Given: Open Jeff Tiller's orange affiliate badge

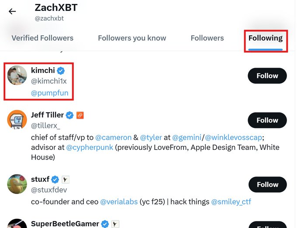Looking at the screenshot, I should click(80, 115).
